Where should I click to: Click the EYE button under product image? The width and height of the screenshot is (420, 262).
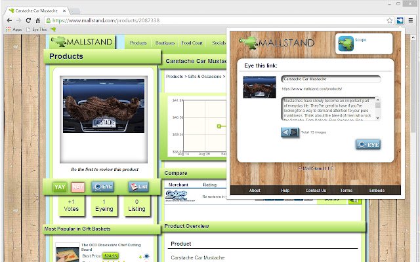click(102, 187)
